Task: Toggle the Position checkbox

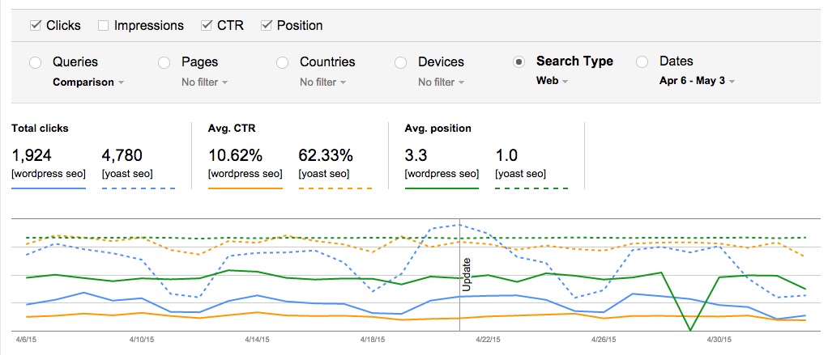Action: tap(267, 25)
